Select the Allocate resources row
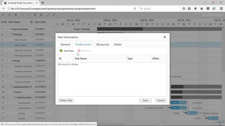225x126 pixels. click(x=27, y=50)
